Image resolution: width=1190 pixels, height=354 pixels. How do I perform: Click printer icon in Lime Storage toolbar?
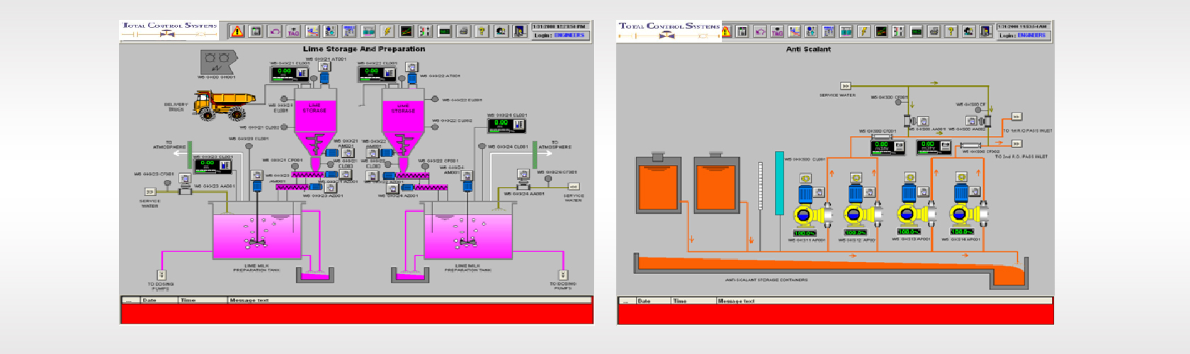[x=463, y=31]
